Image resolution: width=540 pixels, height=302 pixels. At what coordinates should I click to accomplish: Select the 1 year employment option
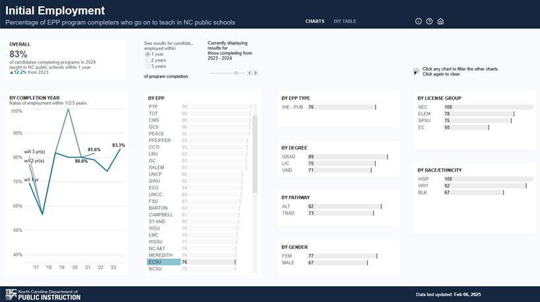[x=147, y=54]
